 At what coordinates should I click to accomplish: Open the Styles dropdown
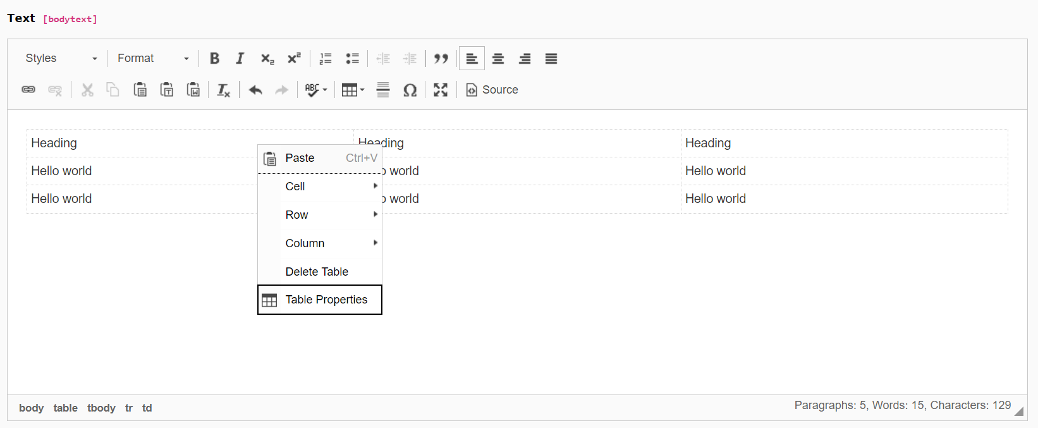coord(61,58)
